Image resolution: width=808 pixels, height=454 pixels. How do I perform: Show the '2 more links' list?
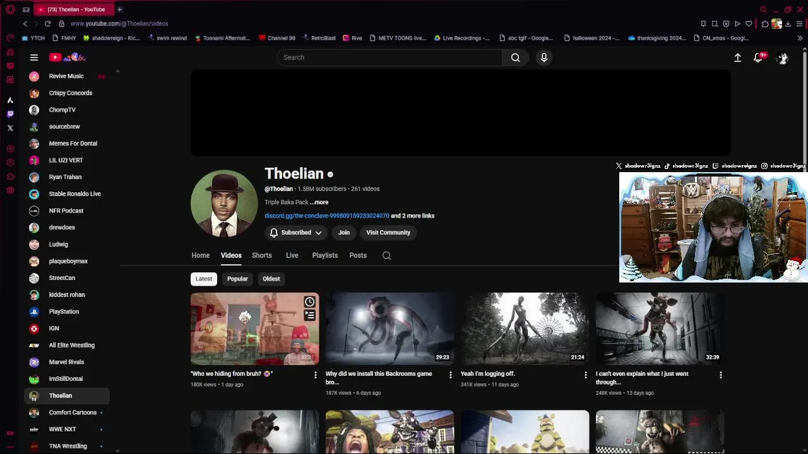point(412,216)
